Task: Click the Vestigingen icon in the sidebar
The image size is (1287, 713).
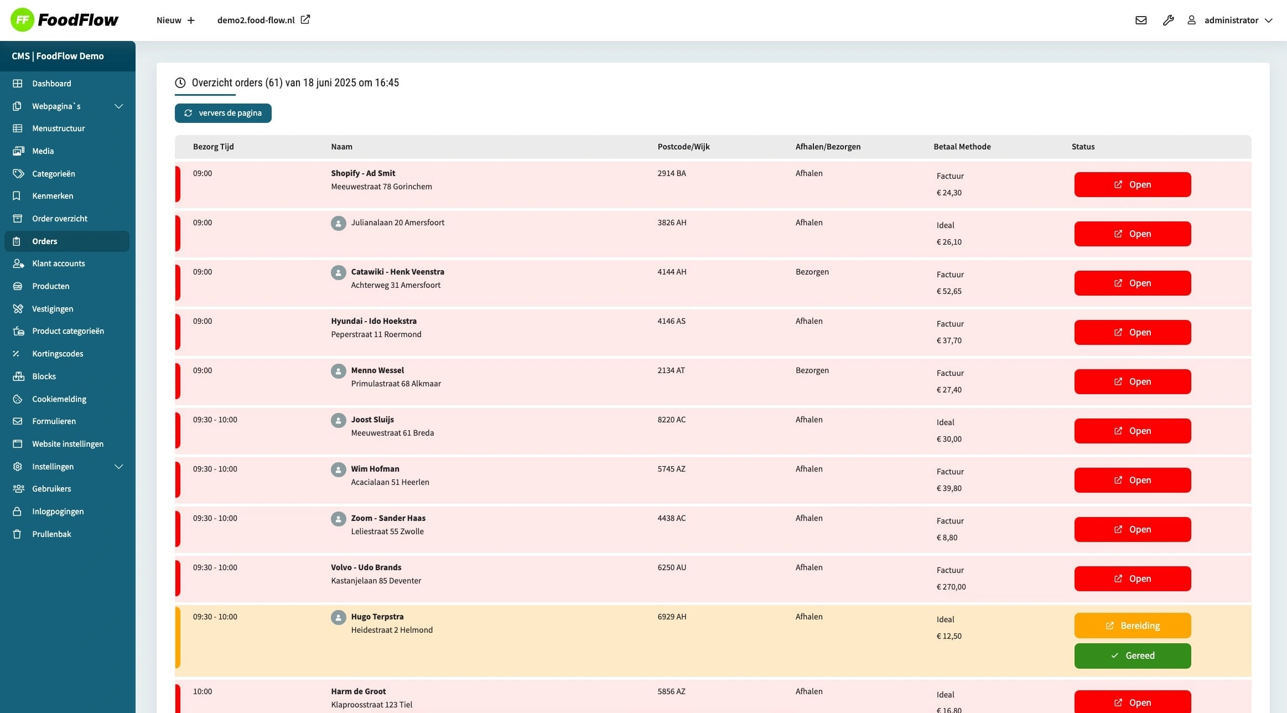Action: [x=17, y=309]
